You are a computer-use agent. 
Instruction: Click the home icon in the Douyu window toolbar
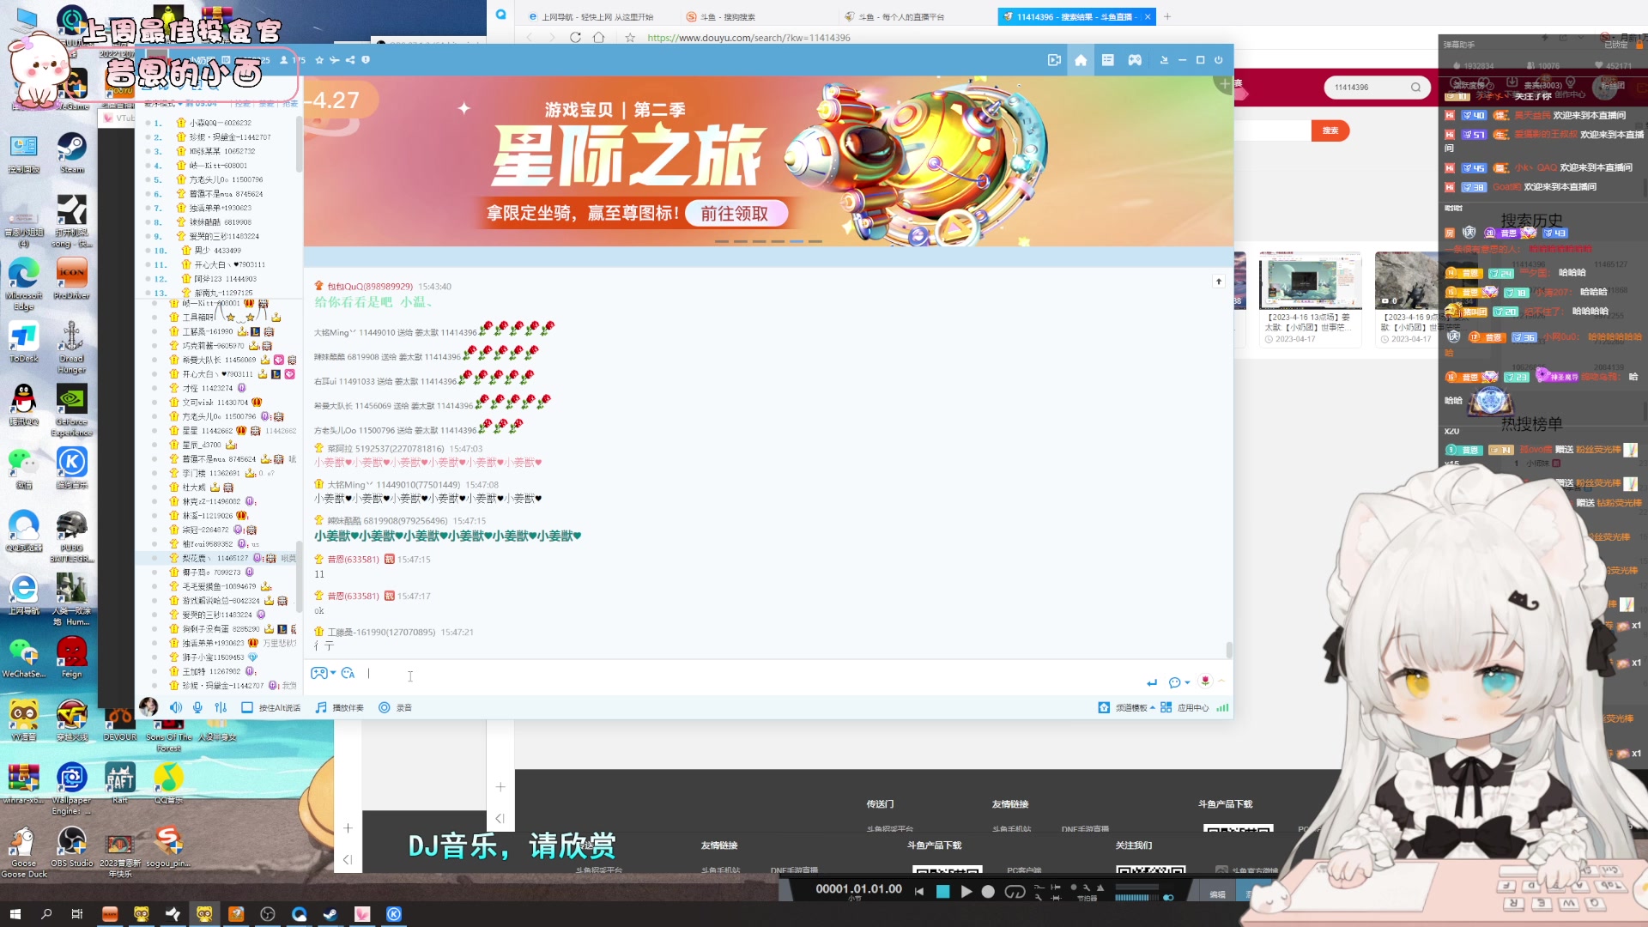click(1080, 60)
